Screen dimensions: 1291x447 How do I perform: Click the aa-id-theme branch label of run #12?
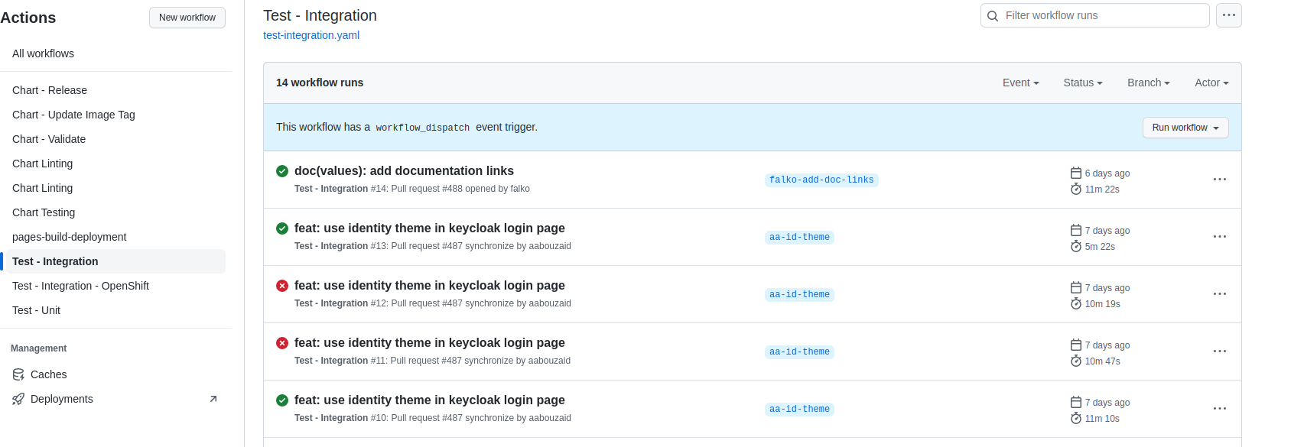point(799,295)
